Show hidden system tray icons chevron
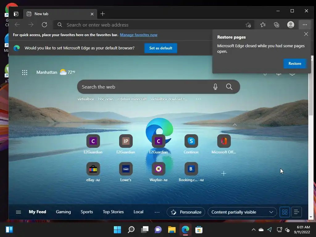Screen dimensions: 316x237 (254, 230)
